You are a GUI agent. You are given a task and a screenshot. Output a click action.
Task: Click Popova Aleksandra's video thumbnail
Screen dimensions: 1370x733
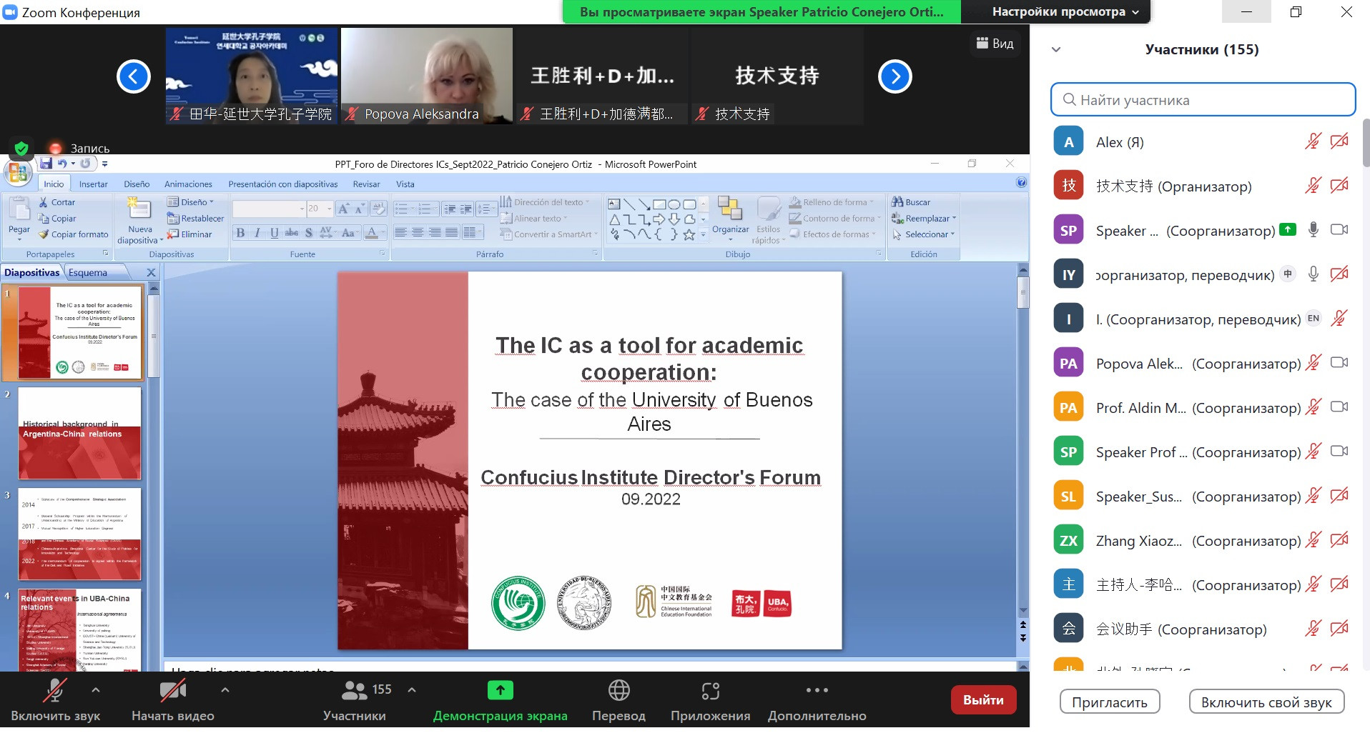click(x=427, y=75)
